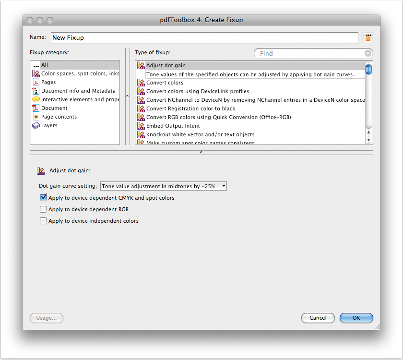Click the window close button in title bar

[x=30, y=20]
